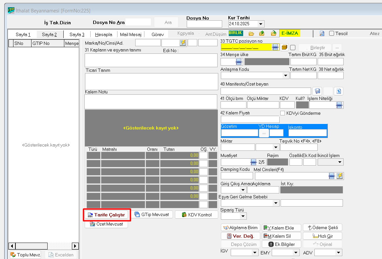
Task: Click the document icon beside Manifesto/Özet beyan field
Action: click(x=317, y=91)
